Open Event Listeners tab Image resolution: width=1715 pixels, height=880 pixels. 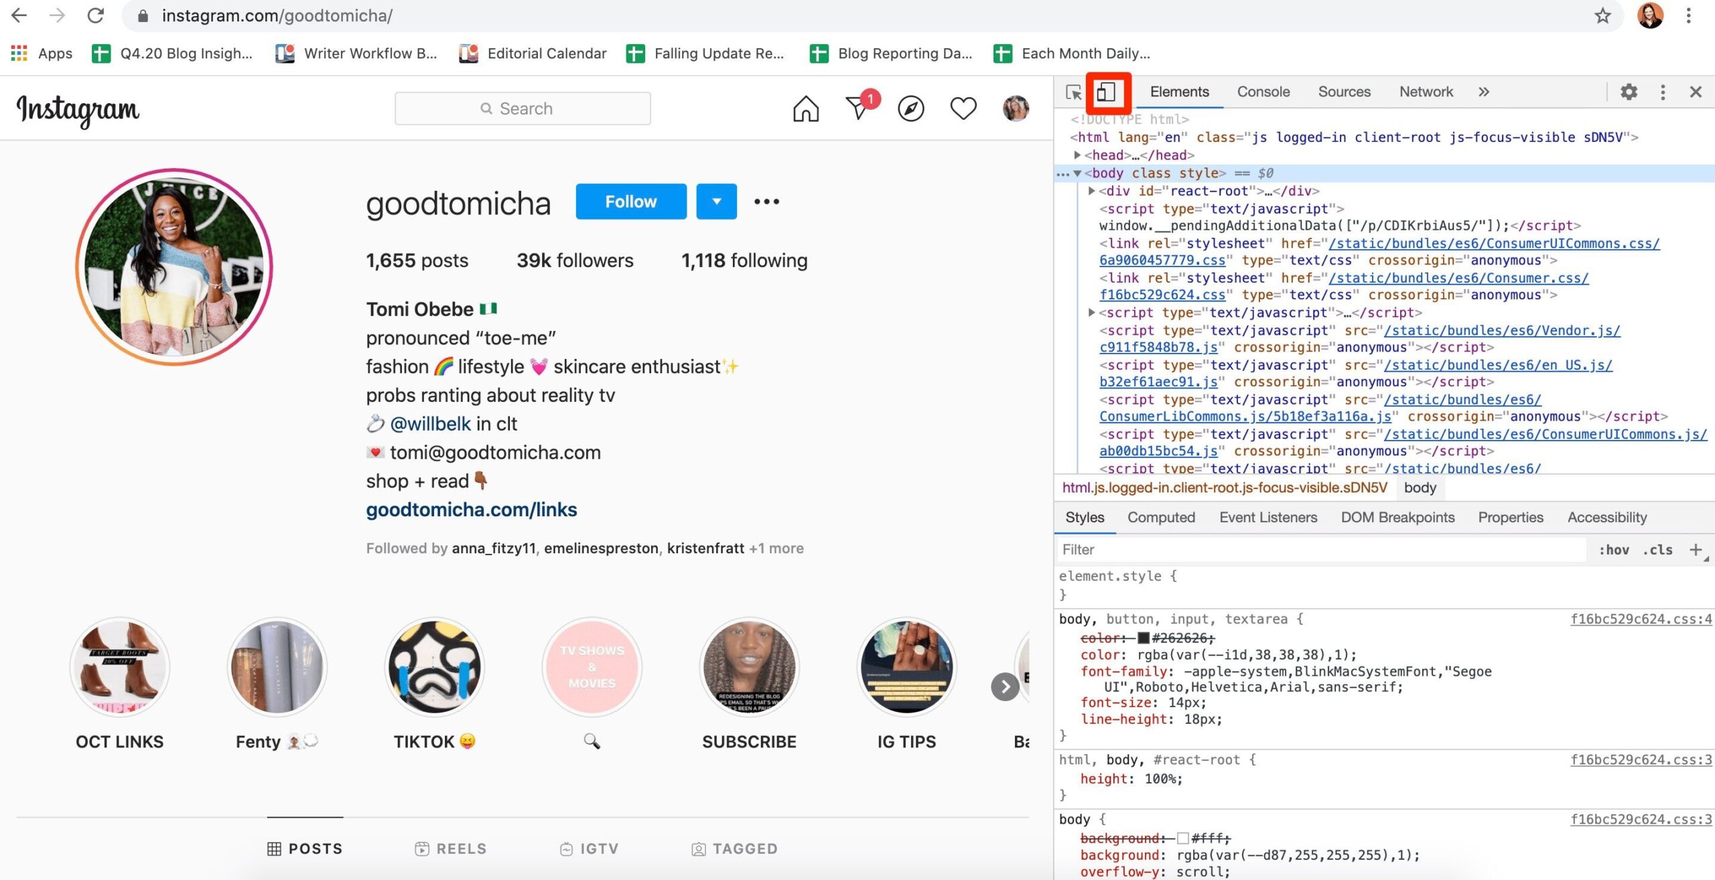point(1268,518)
